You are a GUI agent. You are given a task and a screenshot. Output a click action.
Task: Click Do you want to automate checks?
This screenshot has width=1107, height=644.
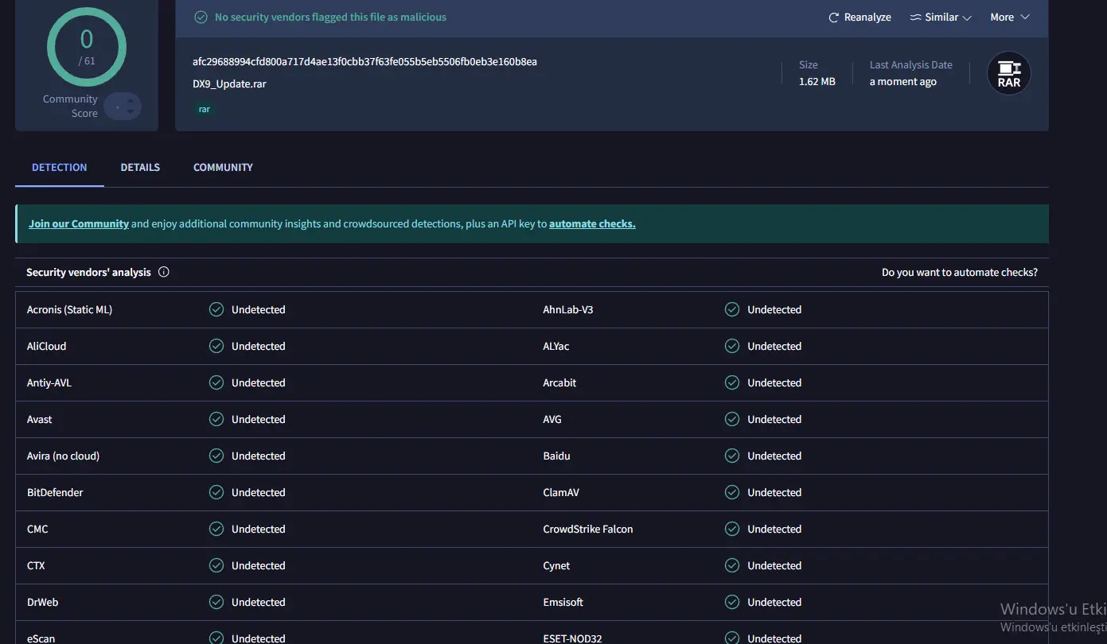pos(960,273)
